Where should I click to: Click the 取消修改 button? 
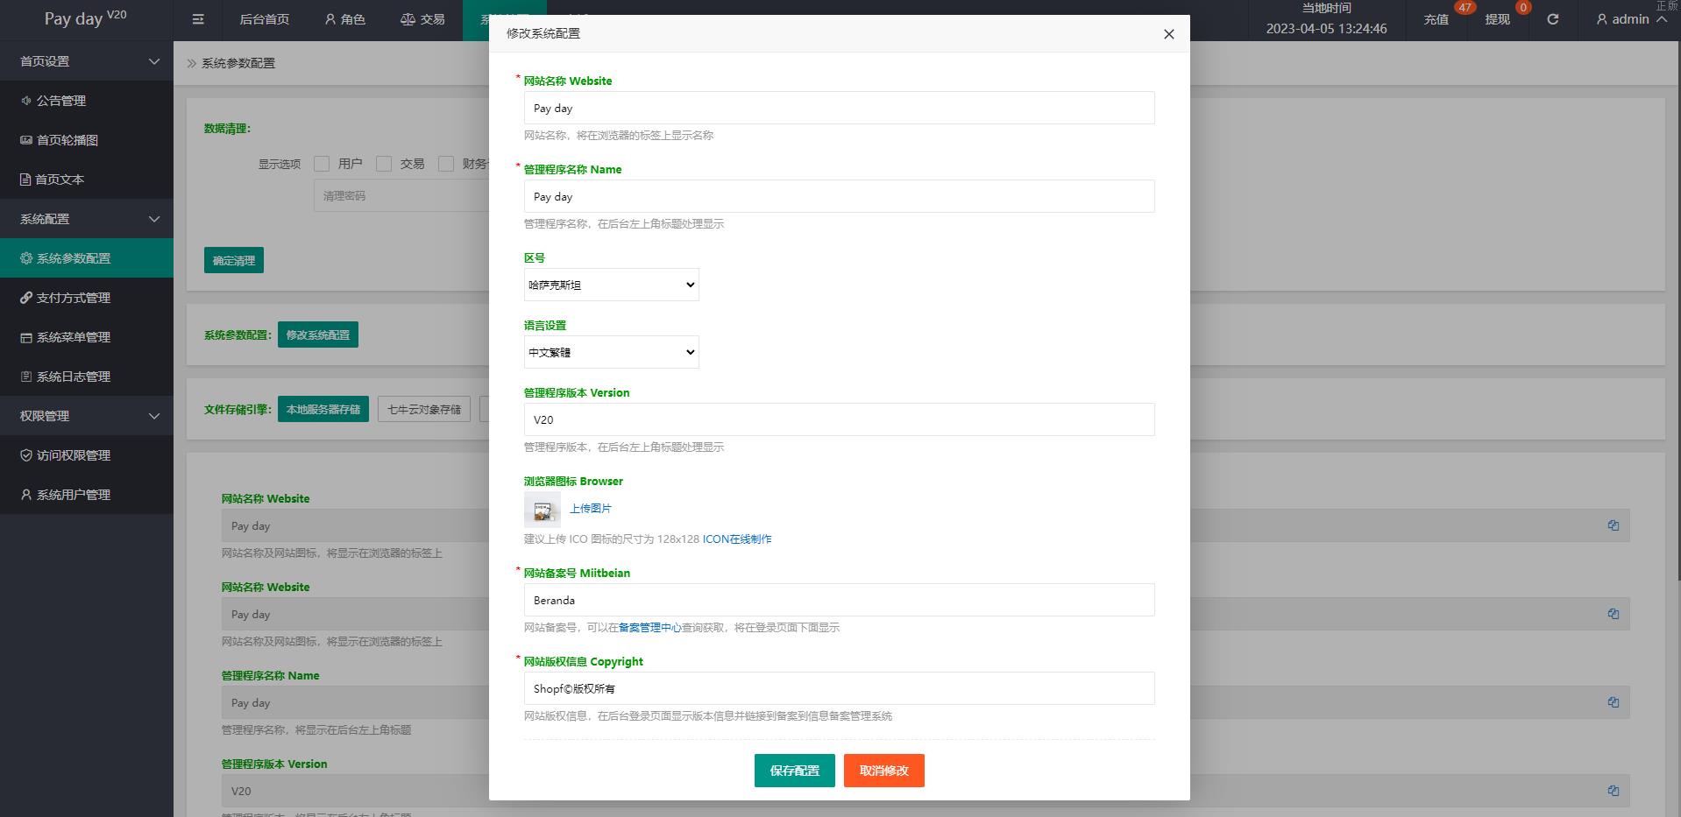[x=884, y=771]
